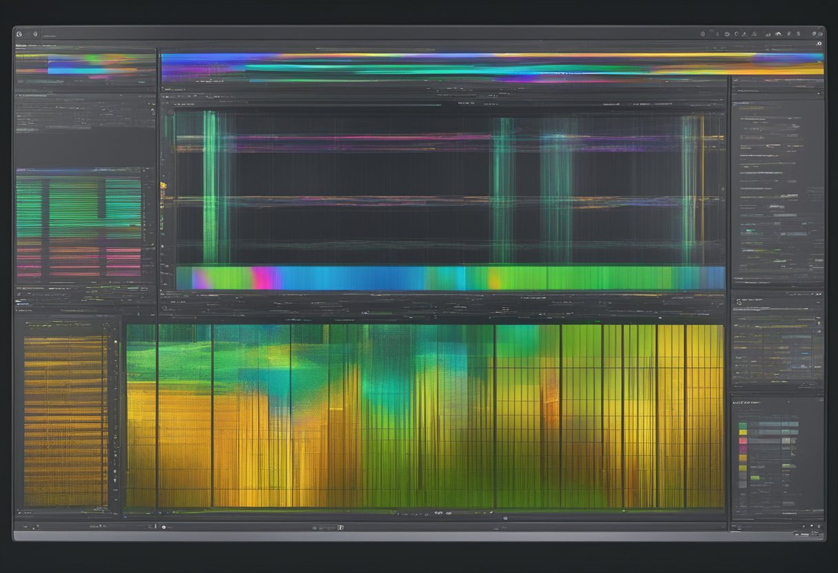Select the orange color swatch in legend panel
The width and height of the screenshot is (838, 573).
[742, 459]
